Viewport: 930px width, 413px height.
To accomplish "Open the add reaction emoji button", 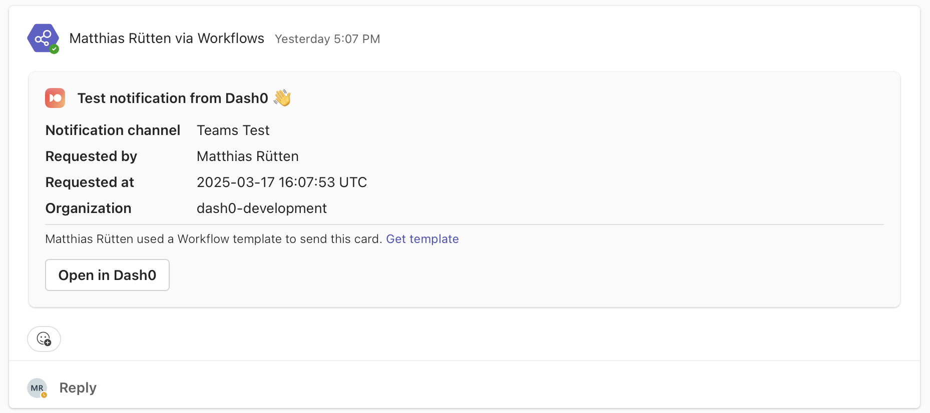I will tap(44, 339).
